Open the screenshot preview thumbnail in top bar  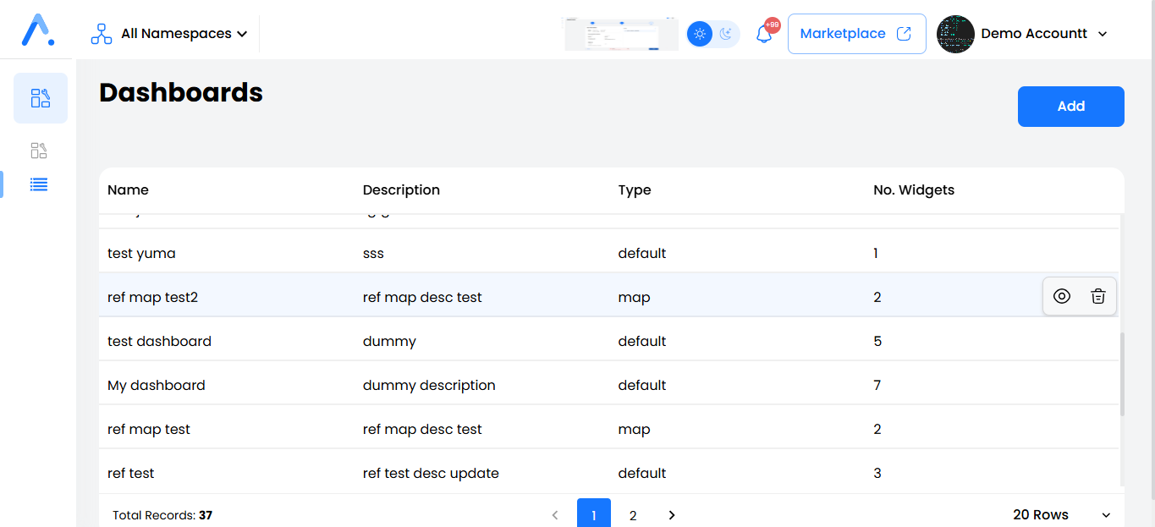tap(620, 33)
